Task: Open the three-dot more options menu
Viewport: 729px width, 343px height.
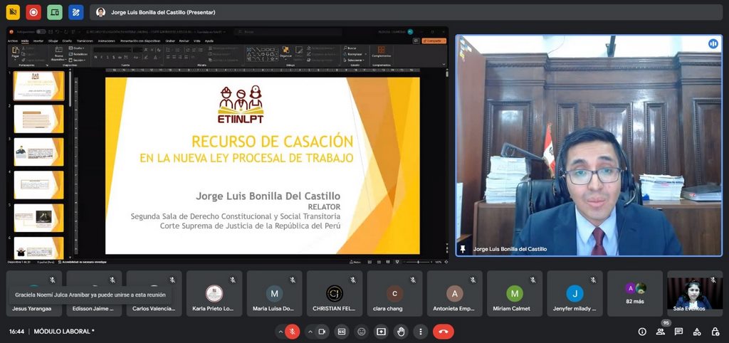Action: [x=420, y=332]
